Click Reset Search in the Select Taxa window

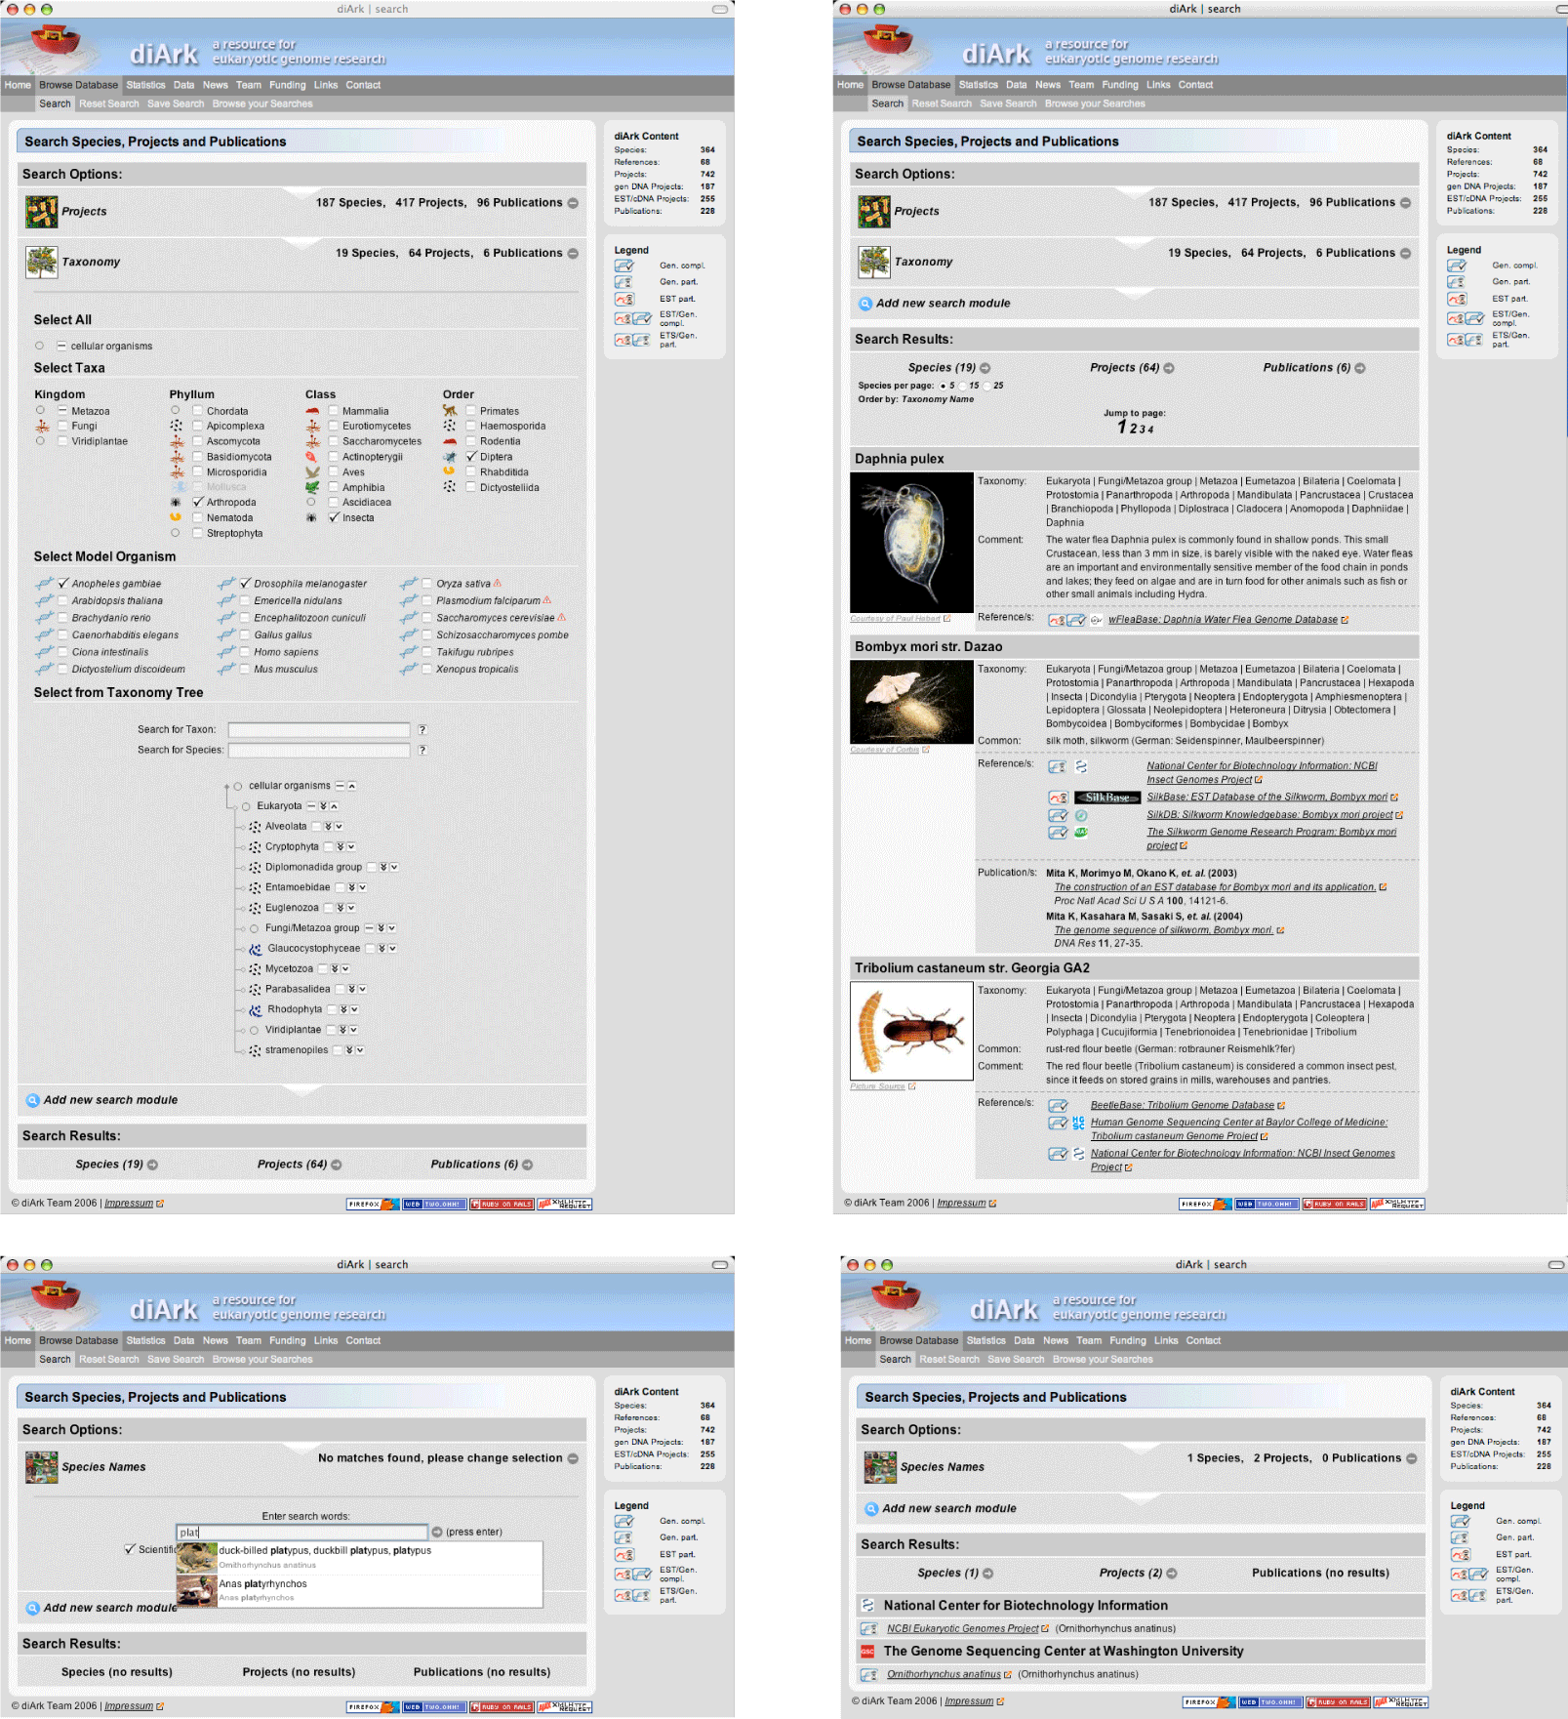click(109, 103)
